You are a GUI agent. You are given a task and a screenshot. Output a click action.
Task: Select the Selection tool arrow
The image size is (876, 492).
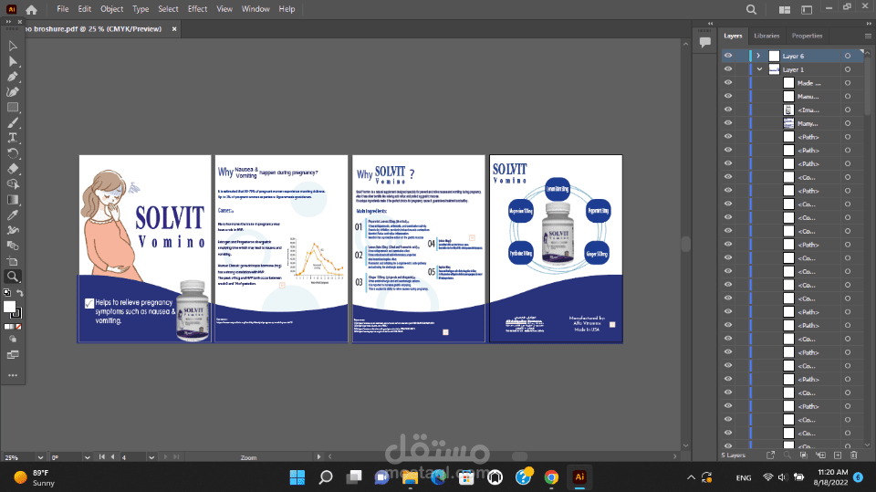click(x=13, y=46)
